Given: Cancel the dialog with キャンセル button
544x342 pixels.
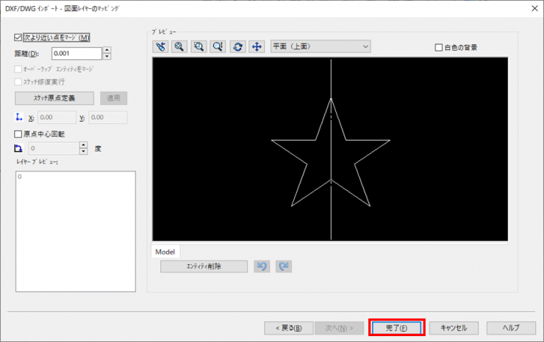Looking at the screenshot, I should tap(454, 328).
